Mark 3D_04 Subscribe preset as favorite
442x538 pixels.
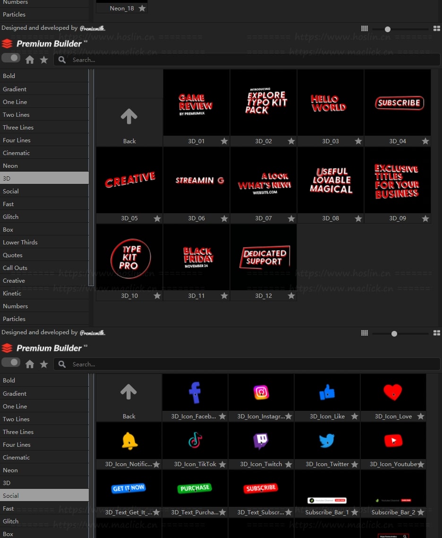425,141
